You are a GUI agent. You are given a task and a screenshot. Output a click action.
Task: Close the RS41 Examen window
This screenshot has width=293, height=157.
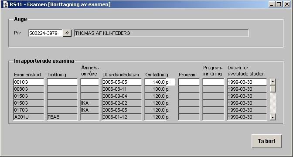click(x=286, y=4)
